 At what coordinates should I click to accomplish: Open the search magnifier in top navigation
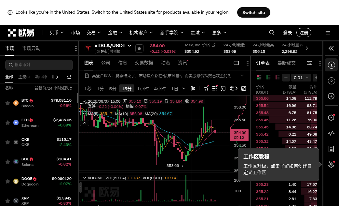click(x=272, y=33)
